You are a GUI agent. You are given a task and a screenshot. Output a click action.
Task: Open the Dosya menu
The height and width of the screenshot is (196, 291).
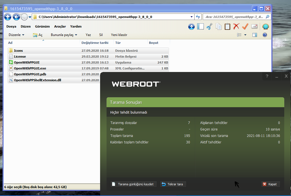(x=11, y=26)
